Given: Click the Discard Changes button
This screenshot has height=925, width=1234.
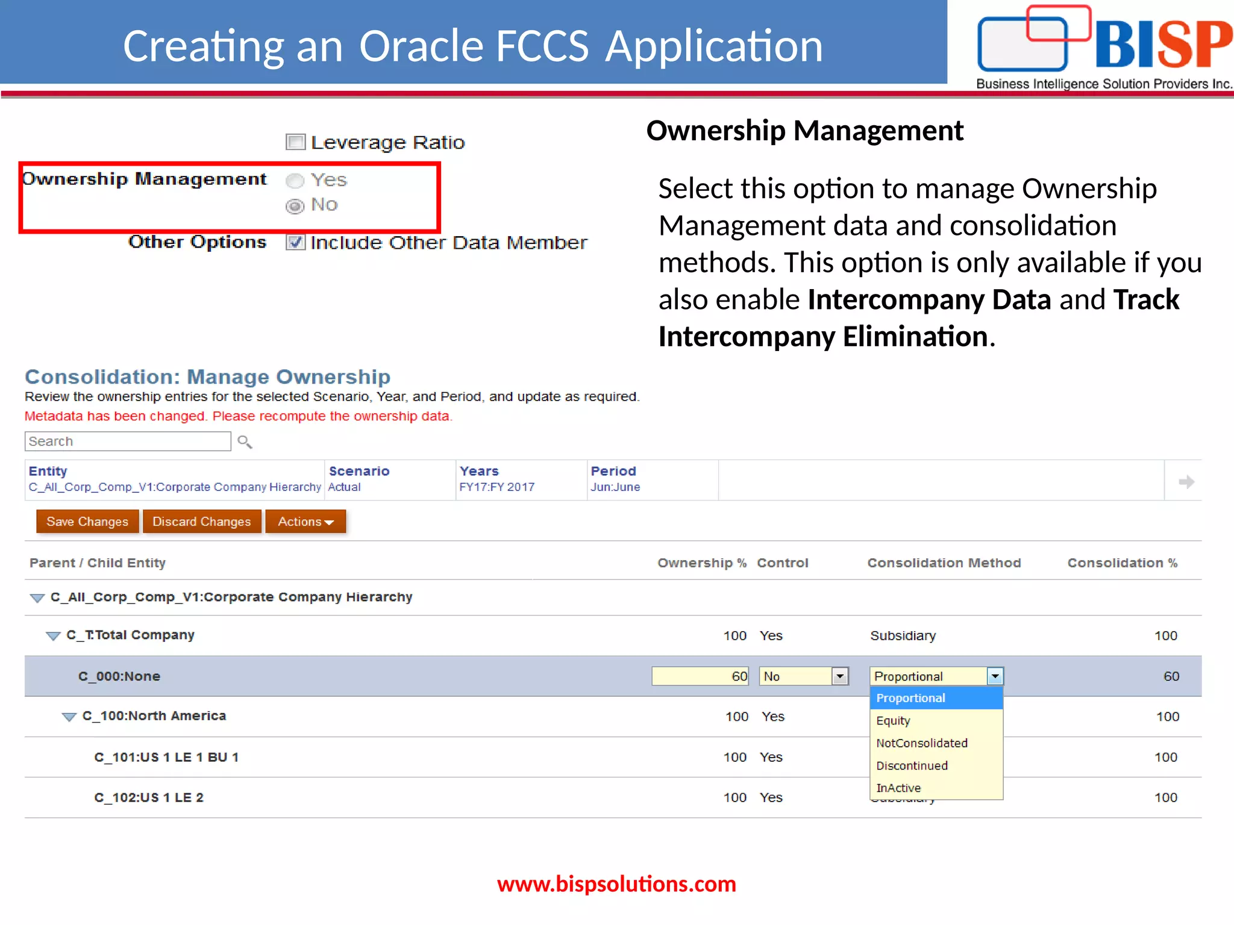Looking at the screenshot, I should [202, 522].
